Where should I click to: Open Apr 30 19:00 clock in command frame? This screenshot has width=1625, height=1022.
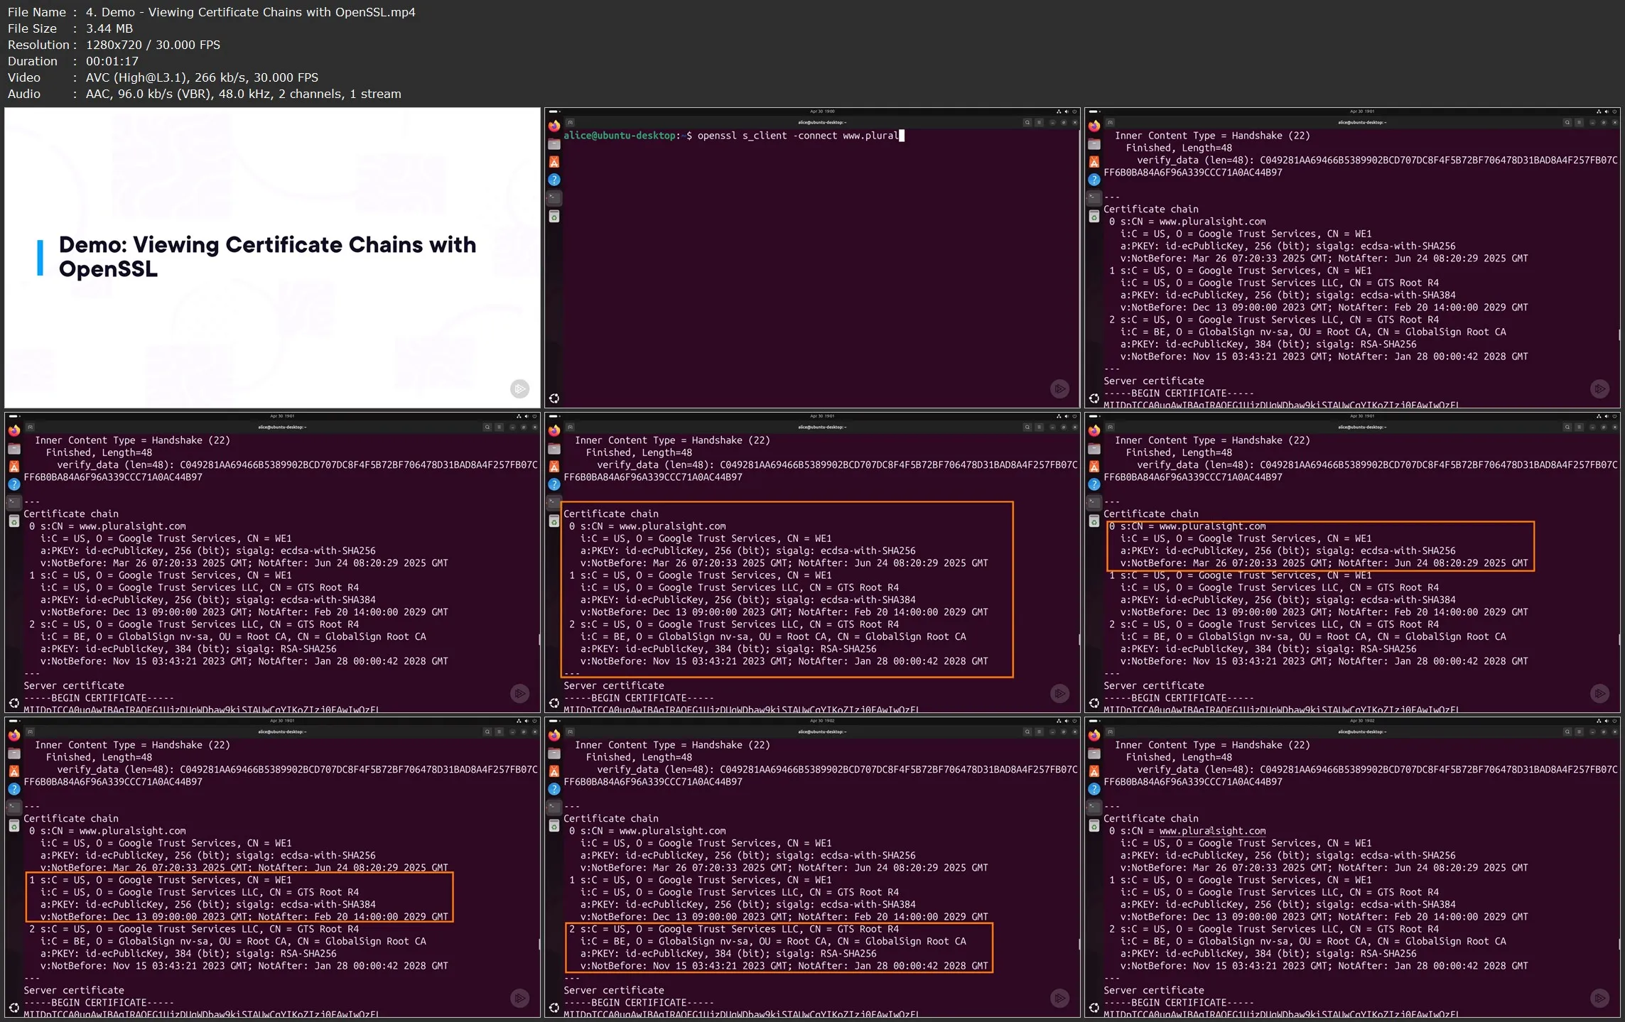pos(822,112)
